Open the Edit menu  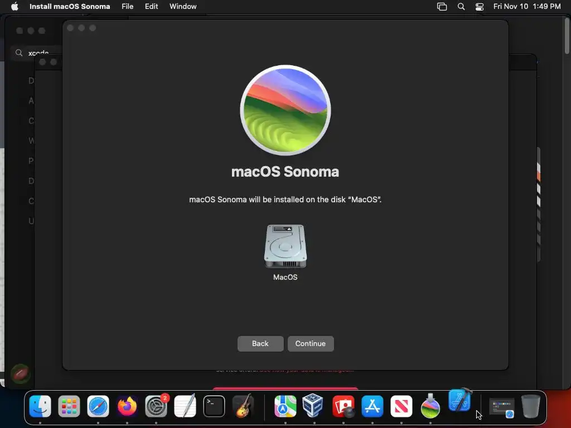[x=151, y=7]
